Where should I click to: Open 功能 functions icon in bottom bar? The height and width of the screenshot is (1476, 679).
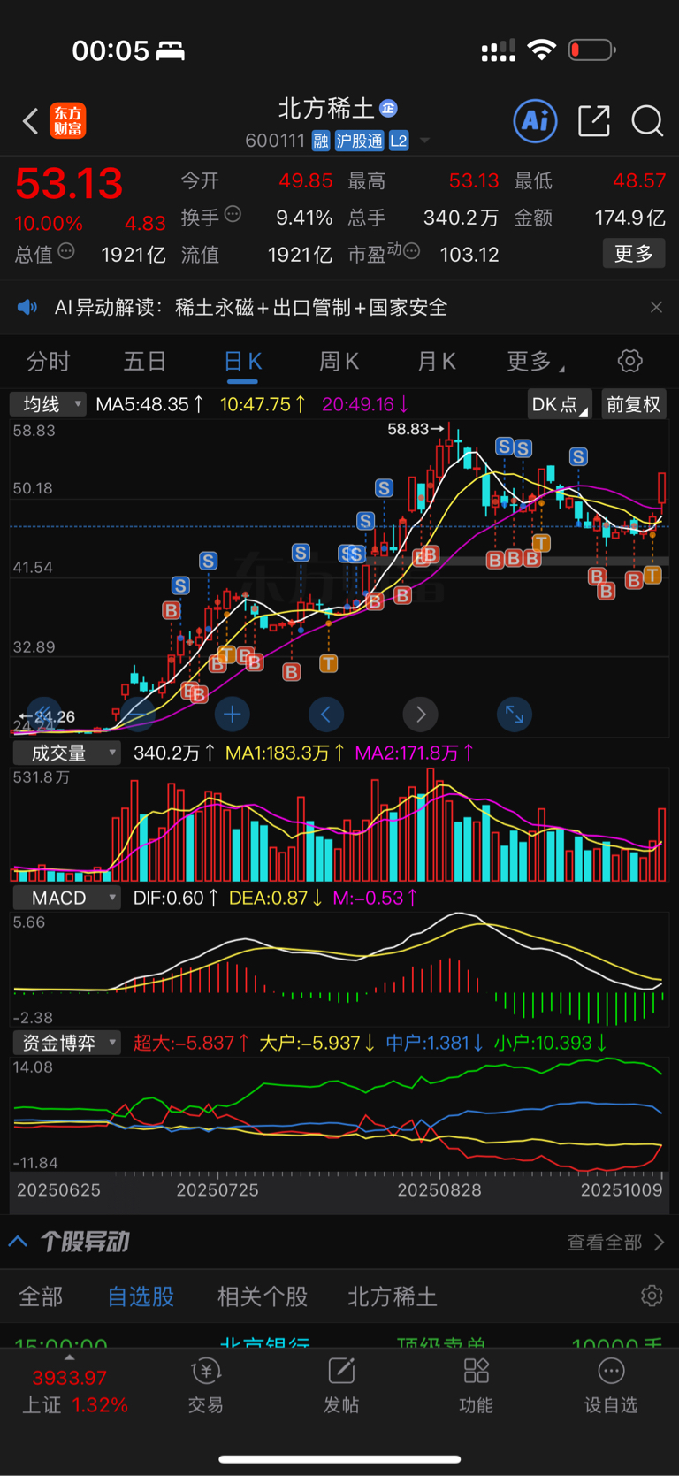[477, 1386]
